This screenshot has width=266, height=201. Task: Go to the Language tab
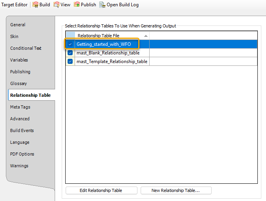click(x=20, y=142)
